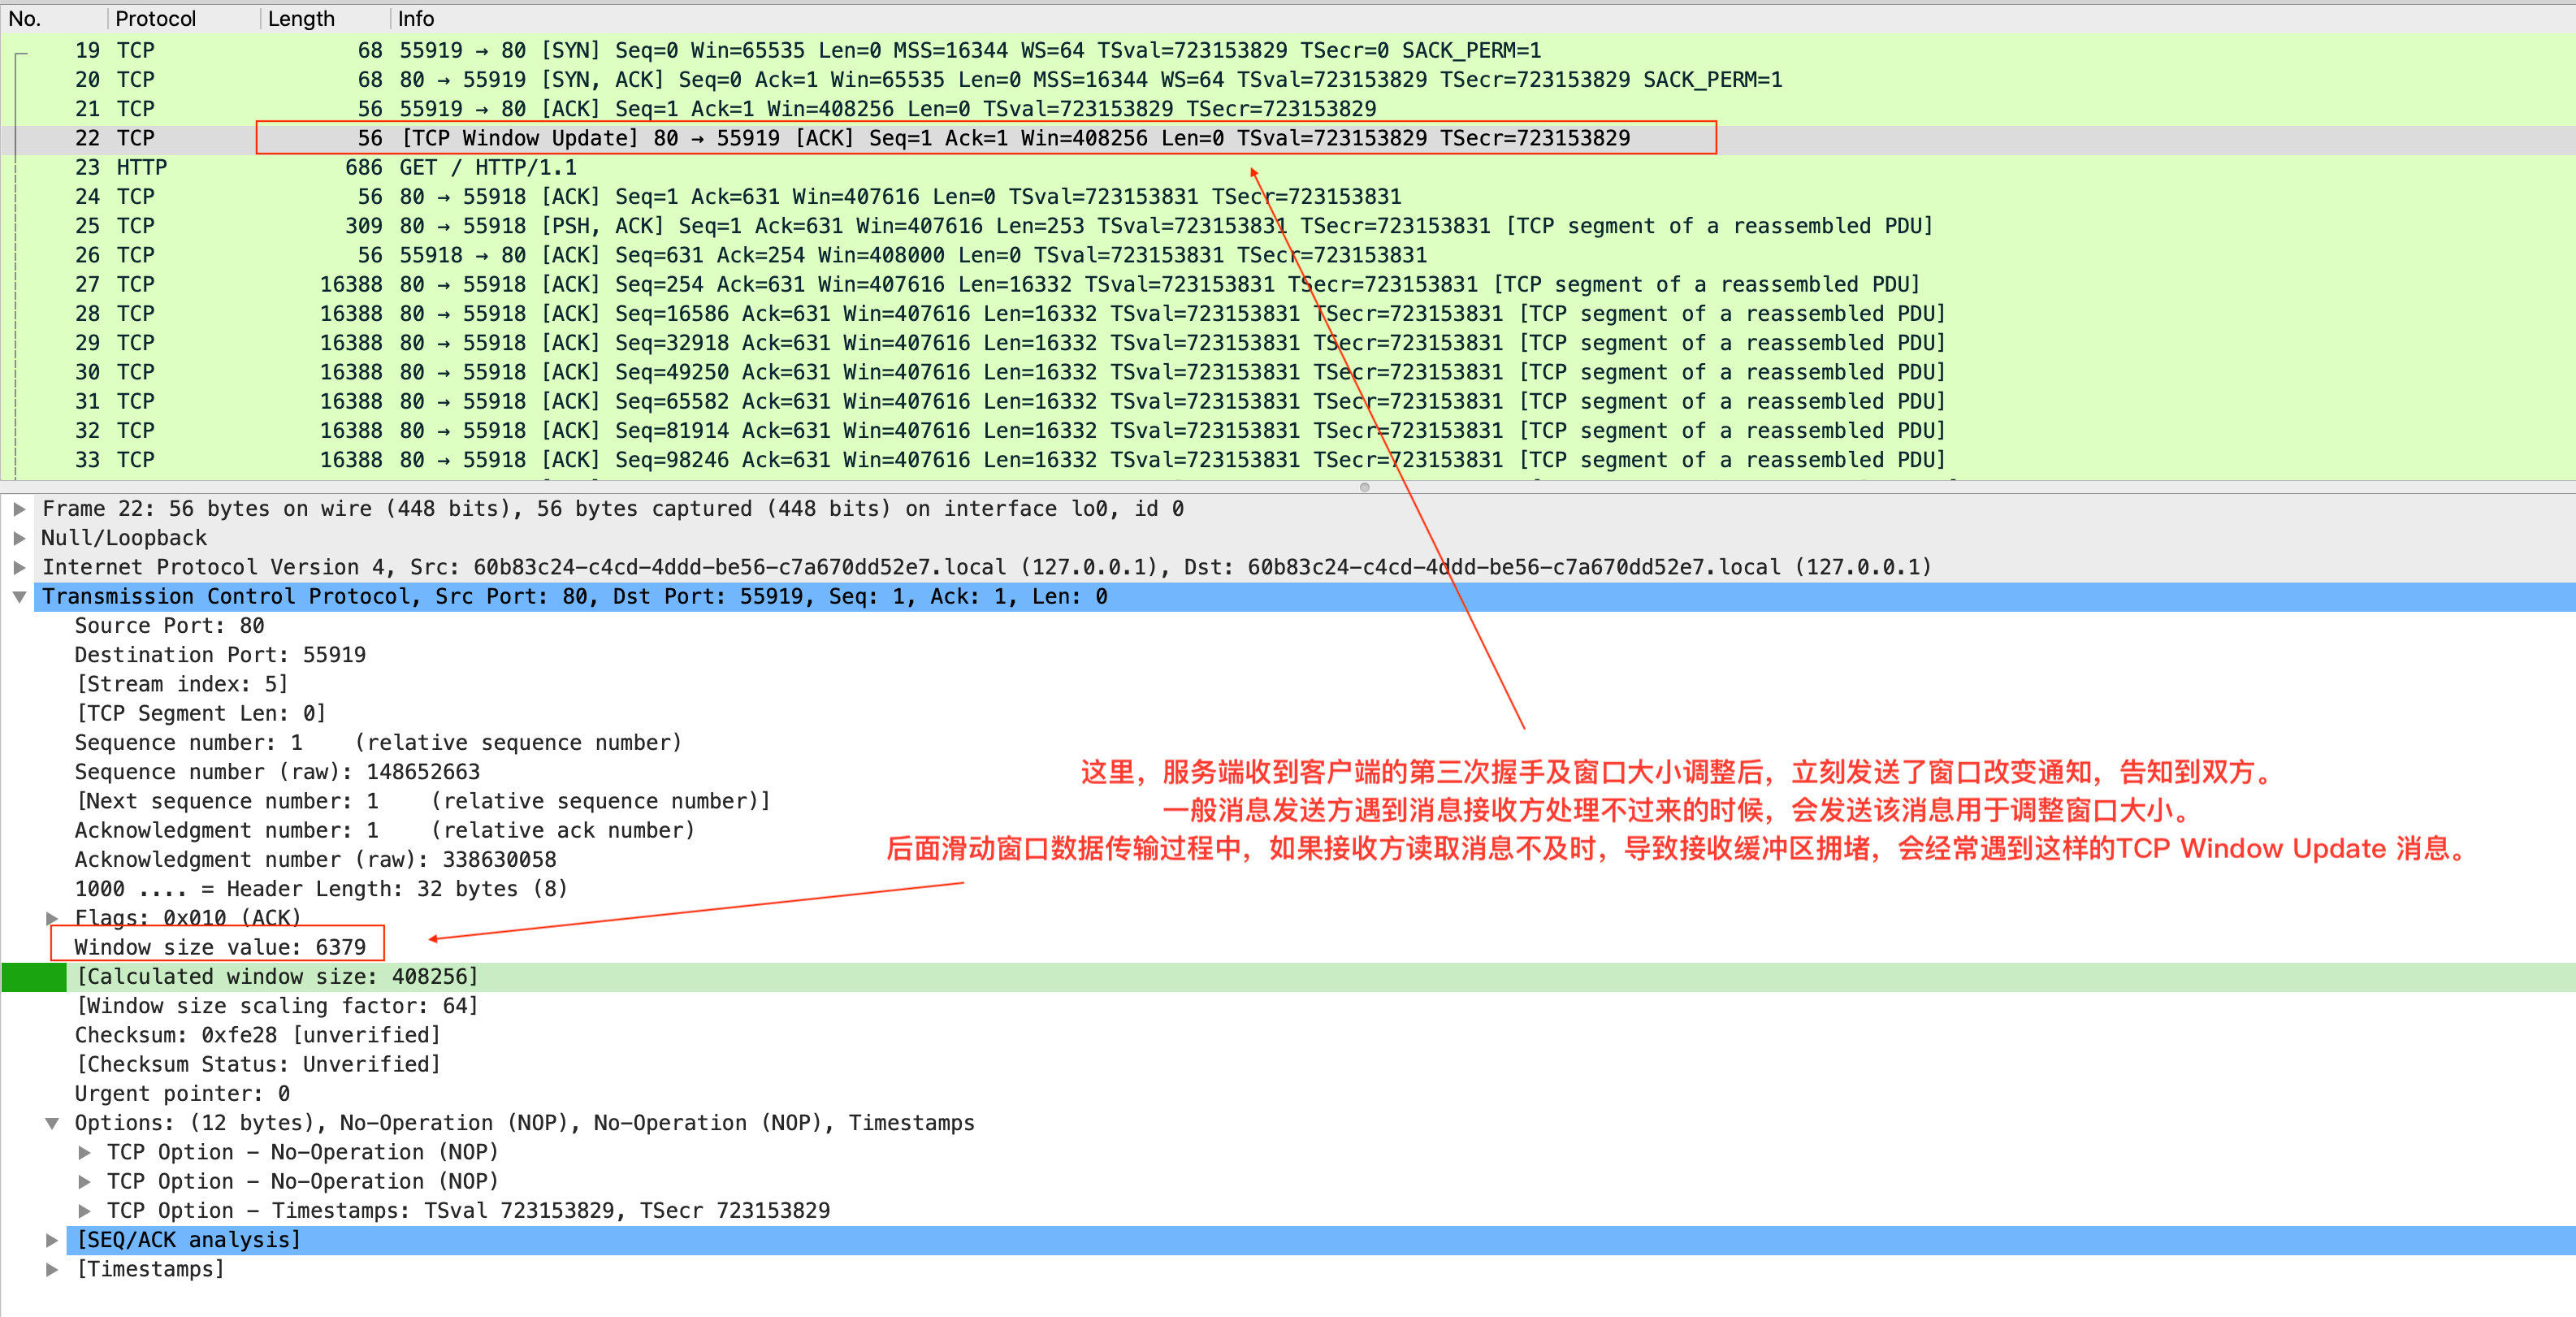Expand the SEQ/ACK analysis node

pyautogui.click(x=52, y=1240)
